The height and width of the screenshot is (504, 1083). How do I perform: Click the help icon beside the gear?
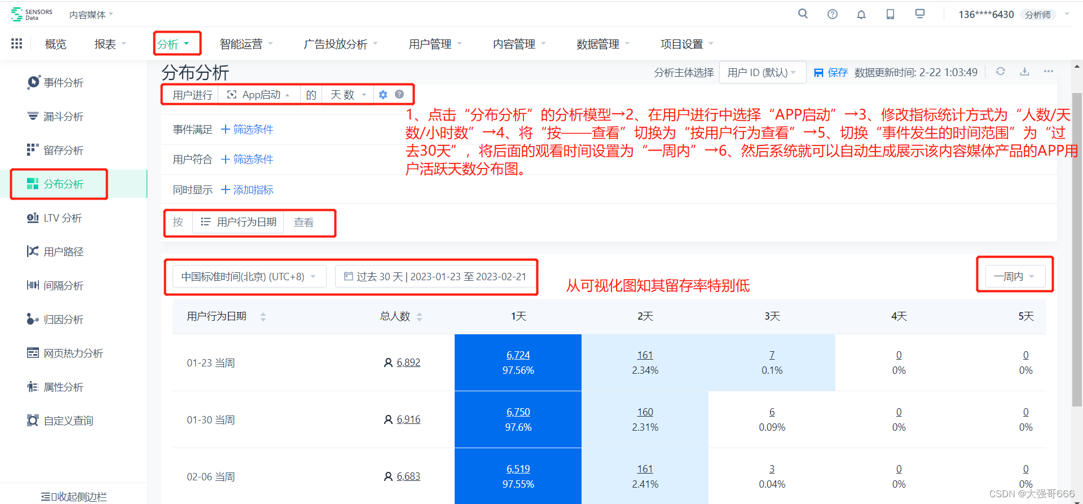coord(399,94)
